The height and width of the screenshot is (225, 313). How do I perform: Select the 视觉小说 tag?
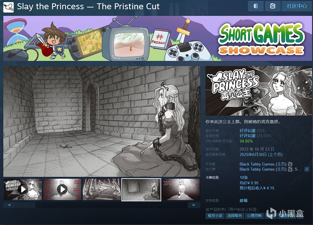[215, 216]
